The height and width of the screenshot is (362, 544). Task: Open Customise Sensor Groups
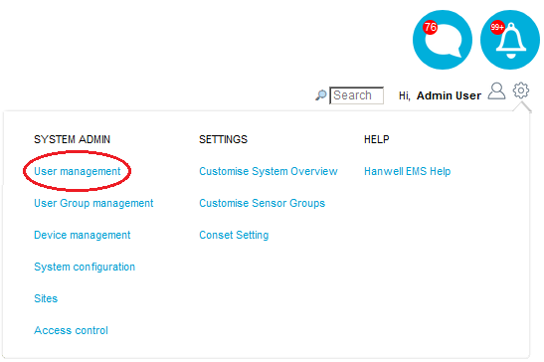262,203
